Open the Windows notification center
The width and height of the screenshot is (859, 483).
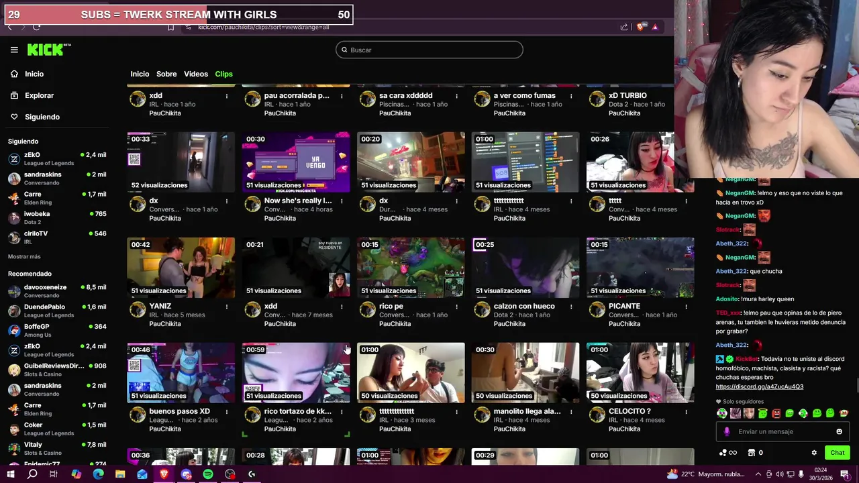pyautogui.click(x=845, y=474)
